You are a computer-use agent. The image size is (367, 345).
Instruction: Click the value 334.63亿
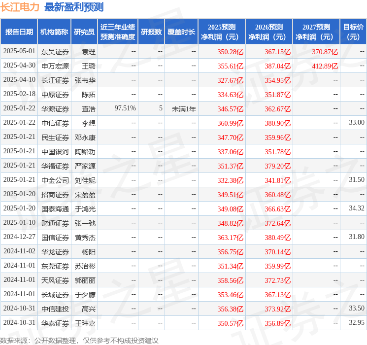[x=231, y=95]
